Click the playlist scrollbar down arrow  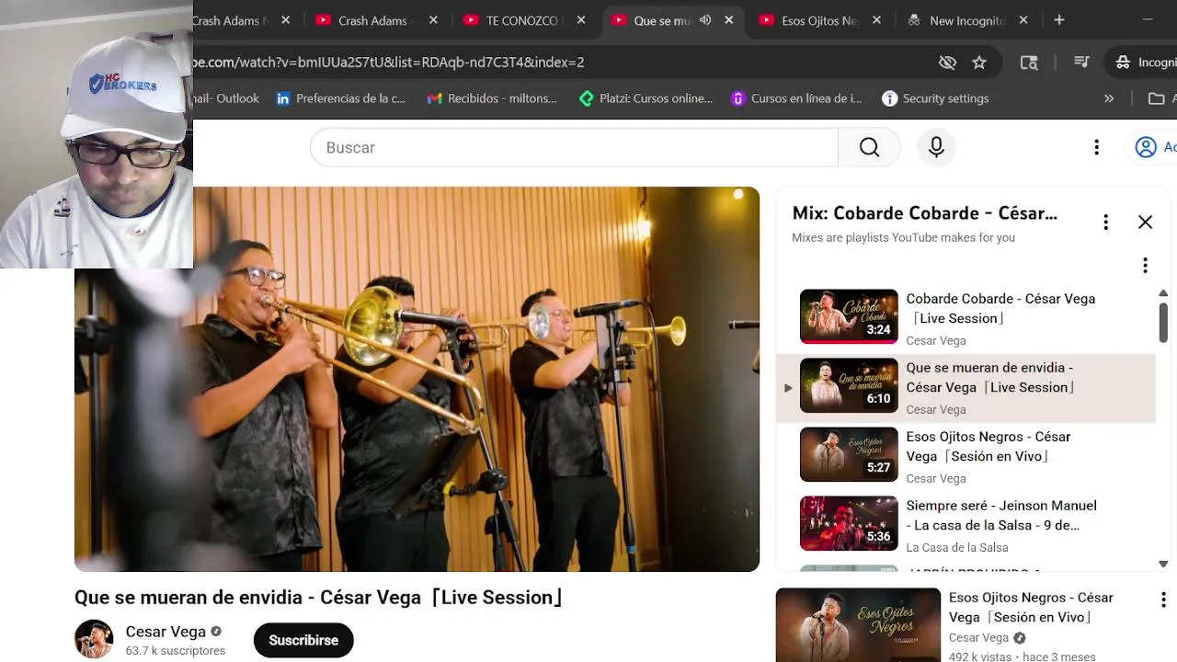pyautogui.click(x=1163, y=564)
